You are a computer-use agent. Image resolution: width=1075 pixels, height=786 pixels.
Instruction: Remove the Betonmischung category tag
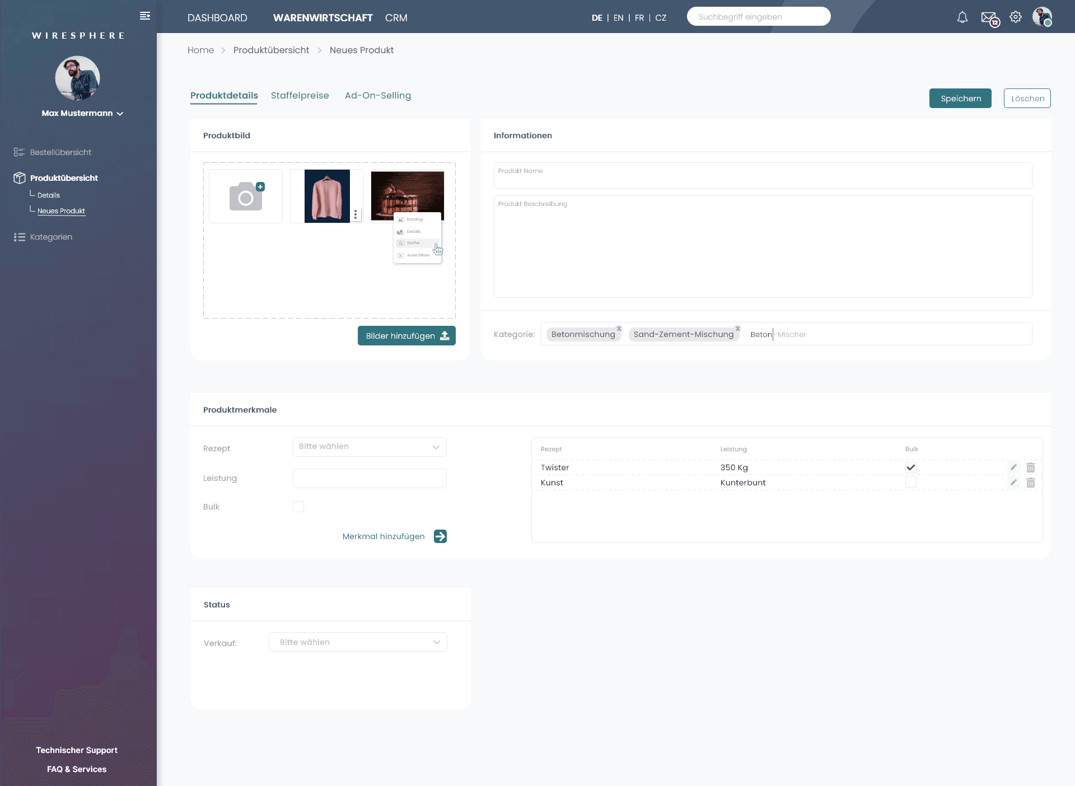tap(619, 329)
